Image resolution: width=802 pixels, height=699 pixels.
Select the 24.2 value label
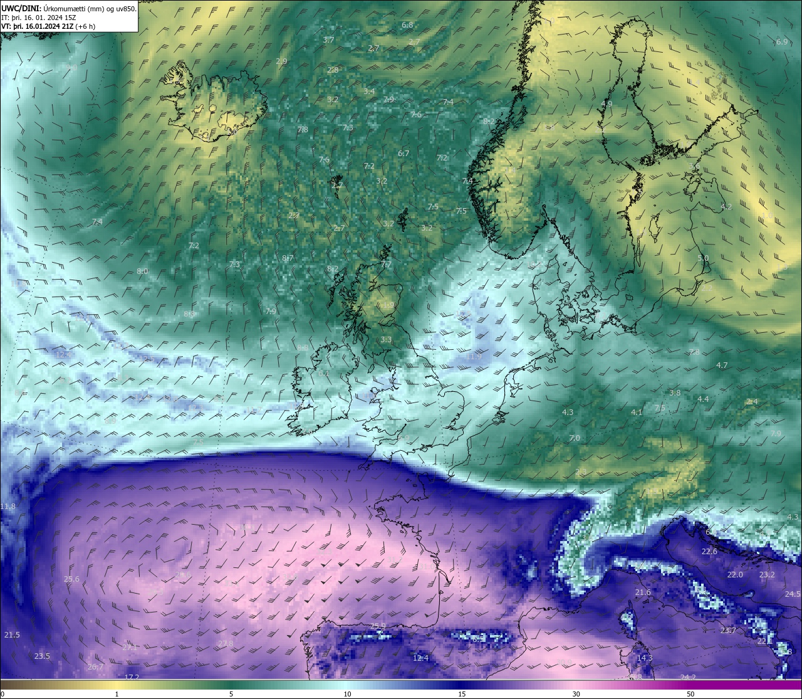(688, 677)
